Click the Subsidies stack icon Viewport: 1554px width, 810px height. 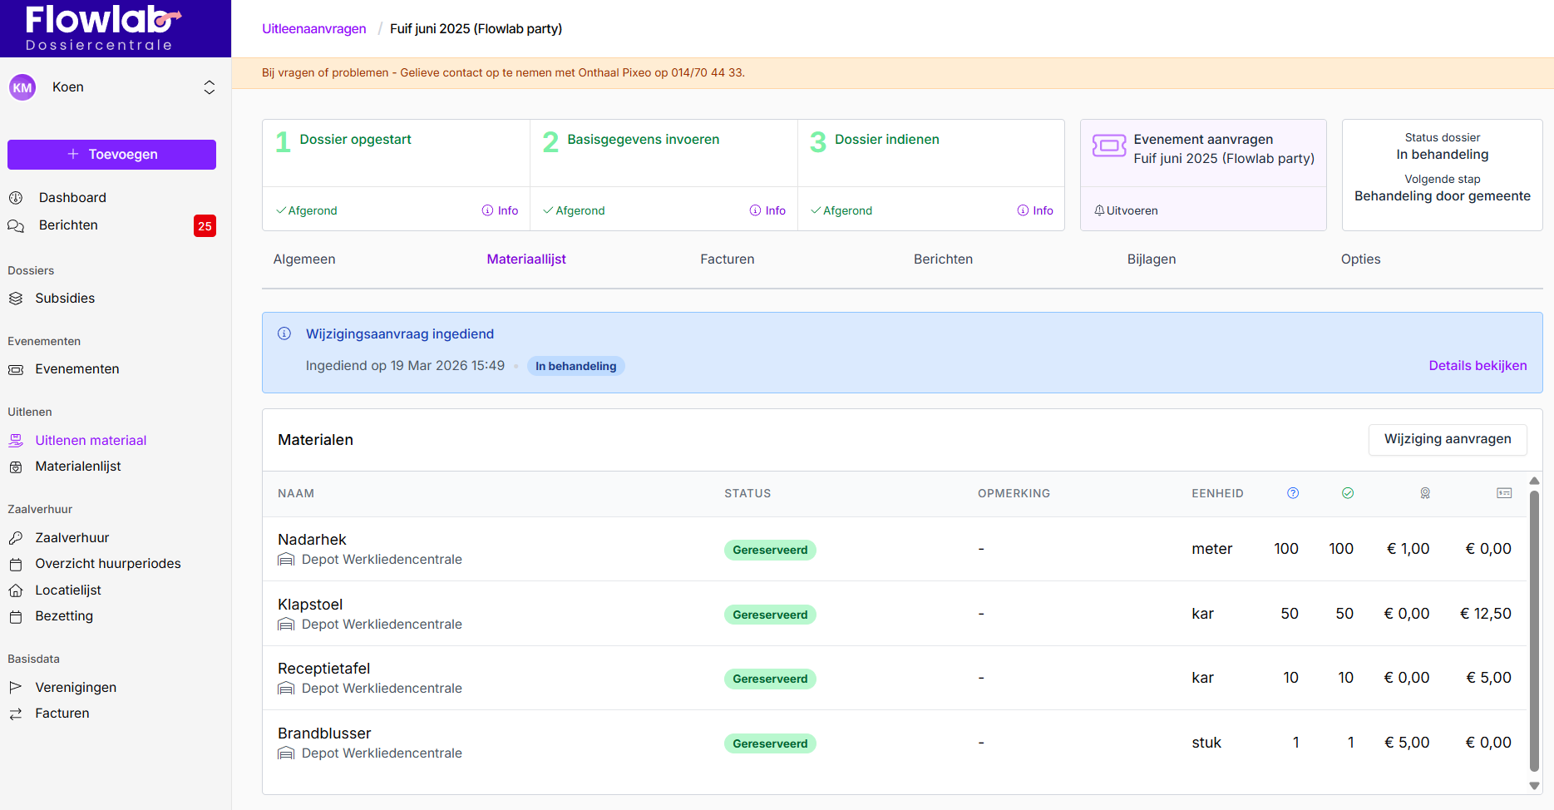coord(16,299)
